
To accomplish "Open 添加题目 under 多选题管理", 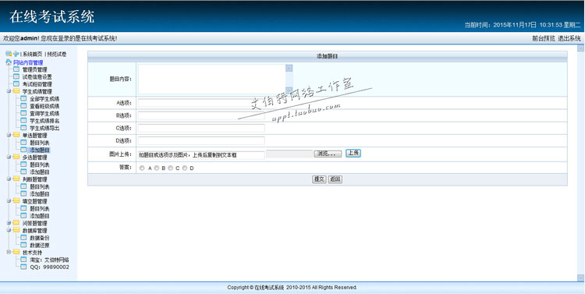I will [x=40, y=172].
